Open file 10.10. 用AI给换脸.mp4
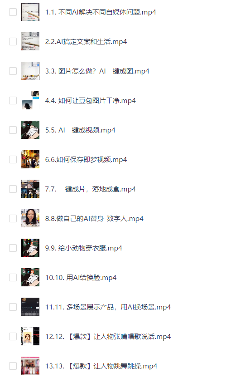231x378 pixels. pyautogui.click(x=81, y=277)
